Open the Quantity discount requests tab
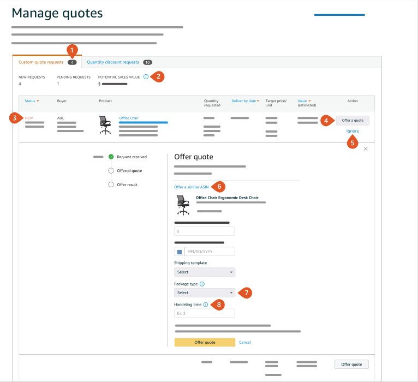 coord(113,62)
